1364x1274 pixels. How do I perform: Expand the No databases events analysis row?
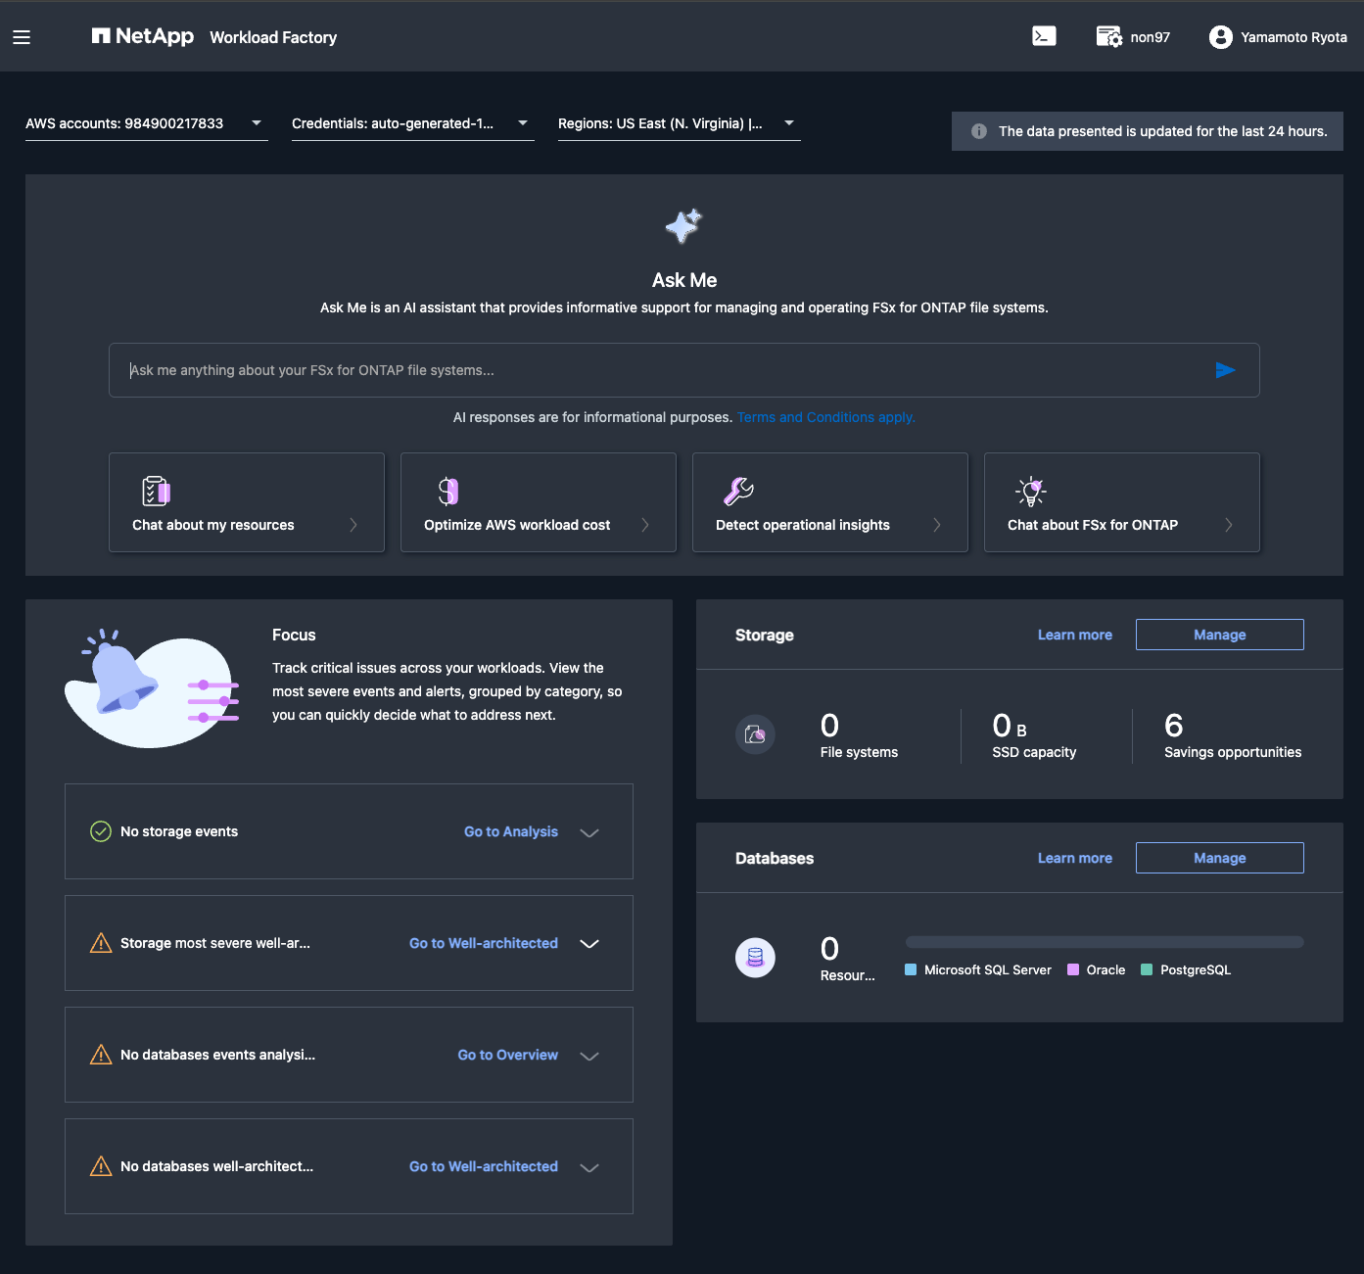(x=589, y=1056)
